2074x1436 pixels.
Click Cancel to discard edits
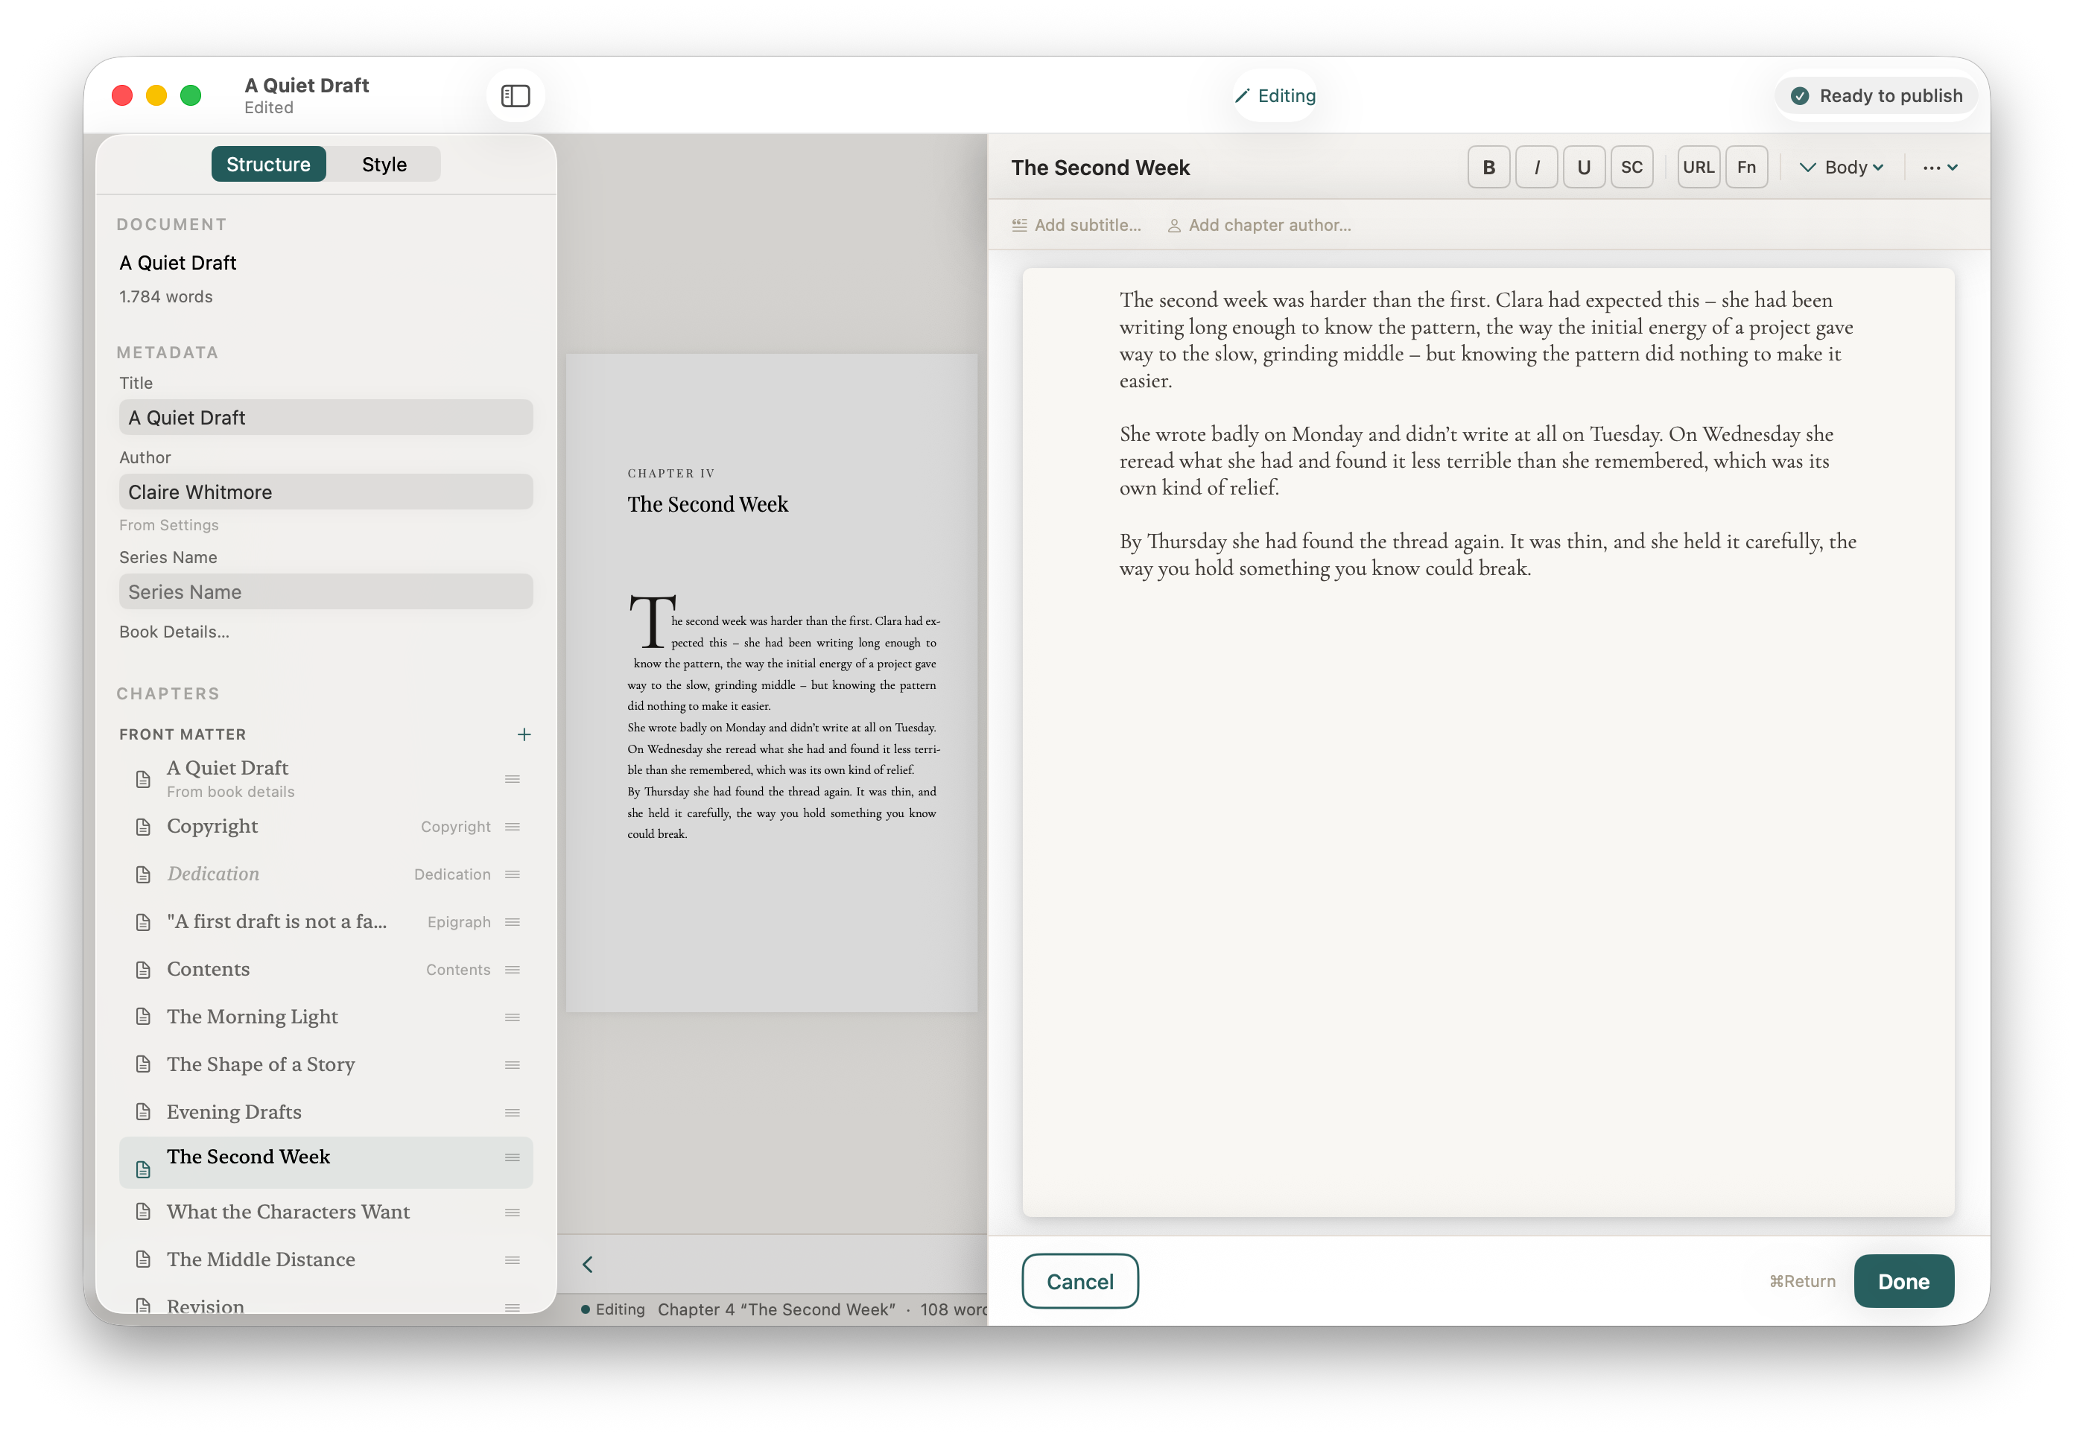pos(1079,1281)
